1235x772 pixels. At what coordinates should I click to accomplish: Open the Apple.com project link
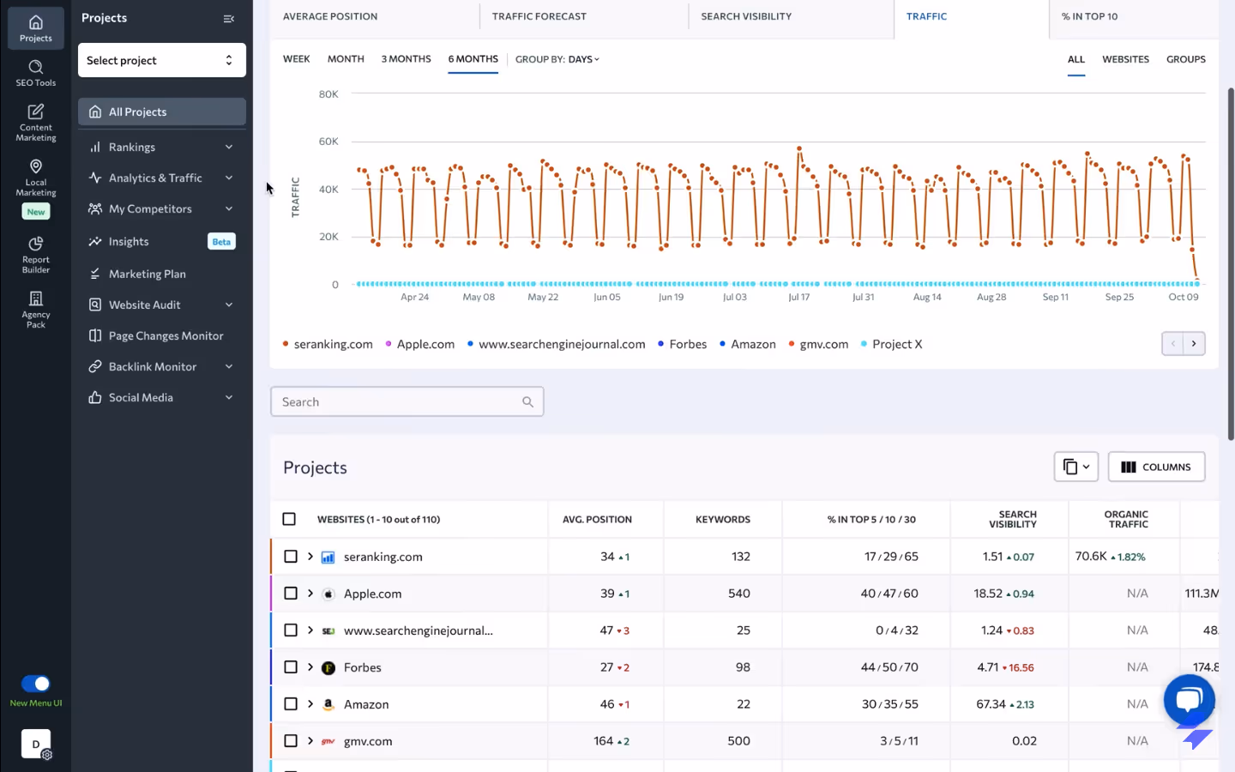(x=372, y=594)
